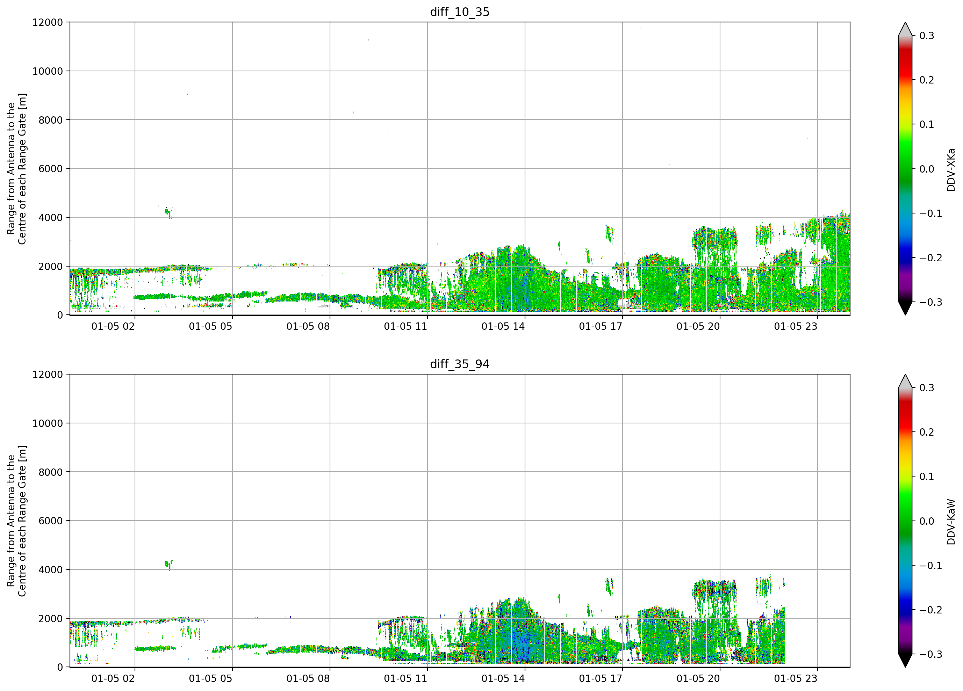
Task: Click the 2000 y-tick in diff_10_35 plot
Action: pyautogui.click(x=51, y=267)
